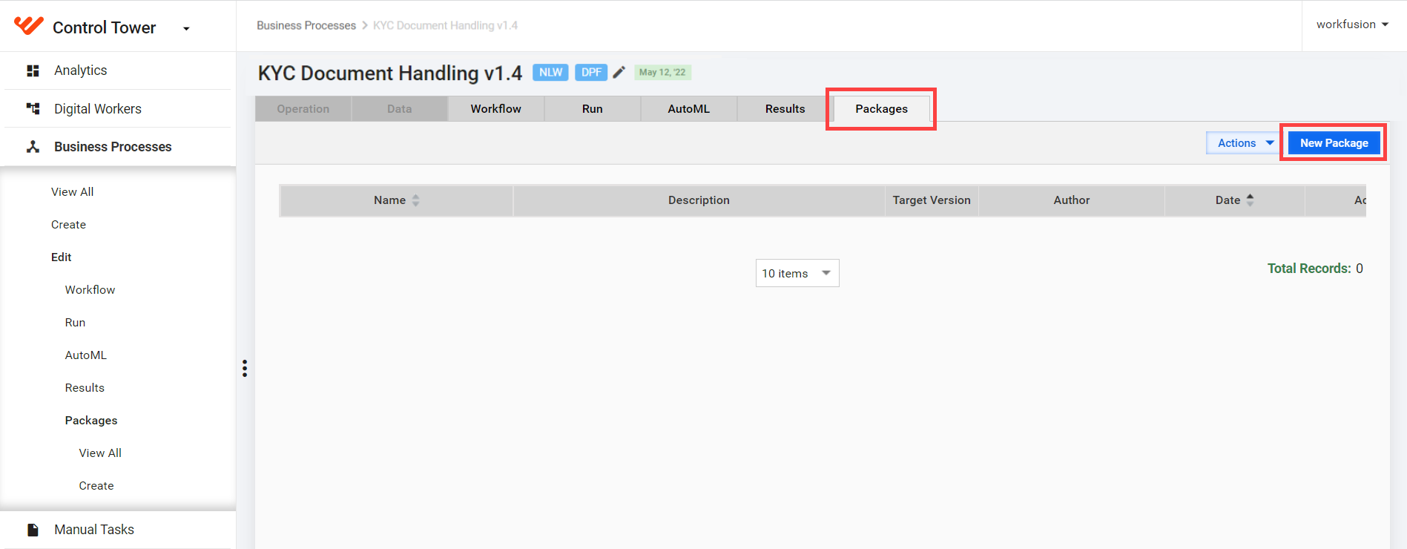This screenshot has height=549, width=1407.
Task: Switch to the Operation tab
Action: pyautogui.click(x=303, y=108)
